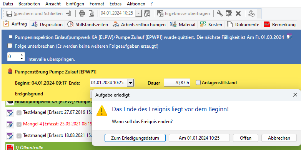Click the worker-with-clock icon in the toolbar
Screen dimensions: 301x150
(251, 13)
